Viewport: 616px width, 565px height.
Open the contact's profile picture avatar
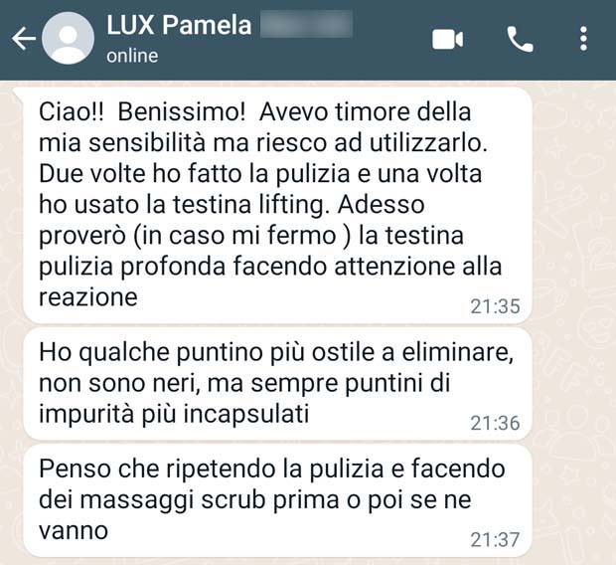(x=68, y=38)
